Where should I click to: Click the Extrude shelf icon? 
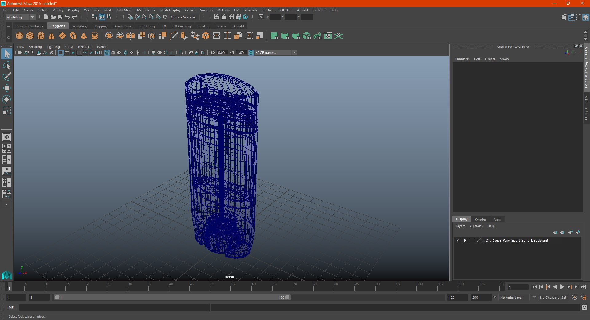pyautogui.click(x=184, y=36)
